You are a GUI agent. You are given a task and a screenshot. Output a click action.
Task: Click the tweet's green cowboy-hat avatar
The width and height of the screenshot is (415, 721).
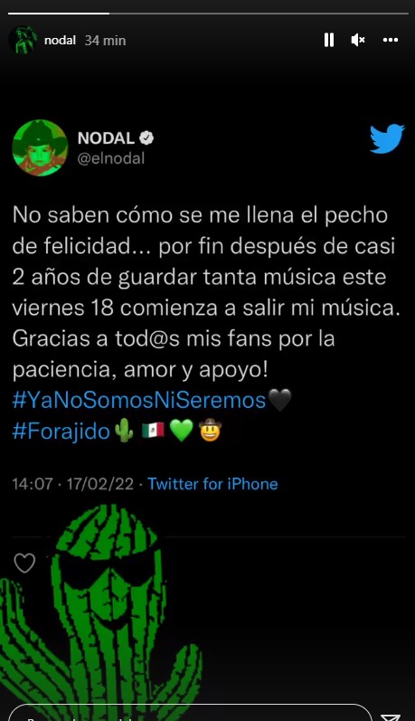pos(40,147)
